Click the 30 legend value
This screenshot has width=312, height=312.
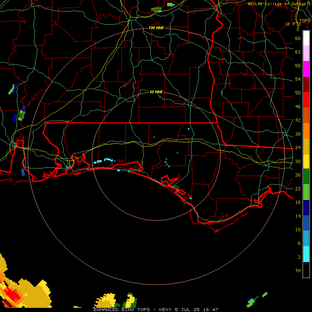pos(298,161)
